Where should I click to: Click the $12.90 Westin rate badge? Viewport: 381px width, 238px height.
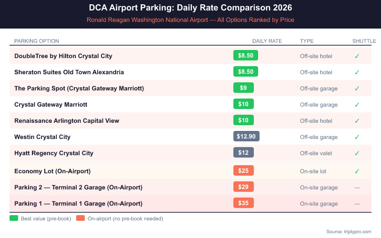[246, 137]
